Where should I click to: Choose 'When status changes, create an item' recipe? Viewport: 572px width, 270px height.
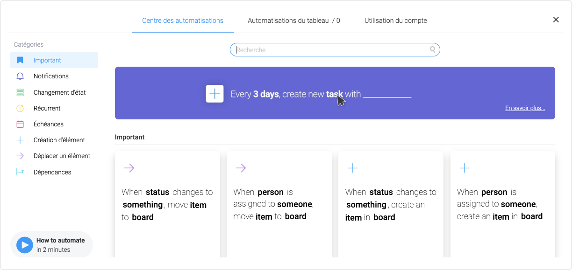click(x=391, y=204)
